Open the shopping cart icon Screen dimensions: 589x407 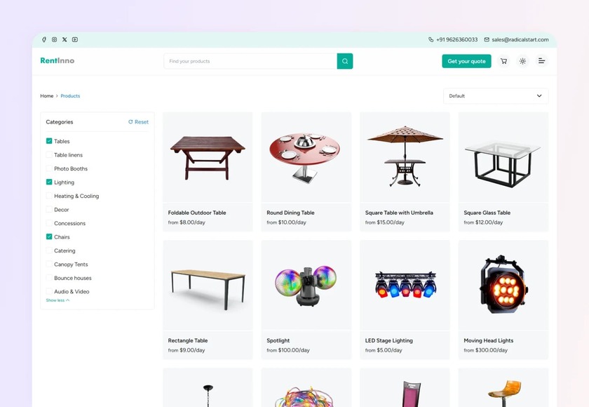pyautogui.click(x=503, y=61)
